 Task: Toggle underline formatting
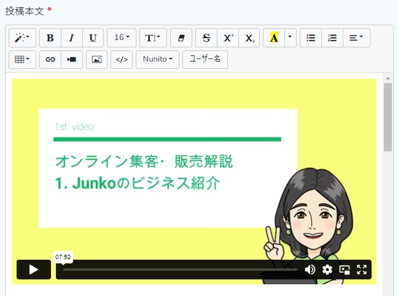pos(93,38)
